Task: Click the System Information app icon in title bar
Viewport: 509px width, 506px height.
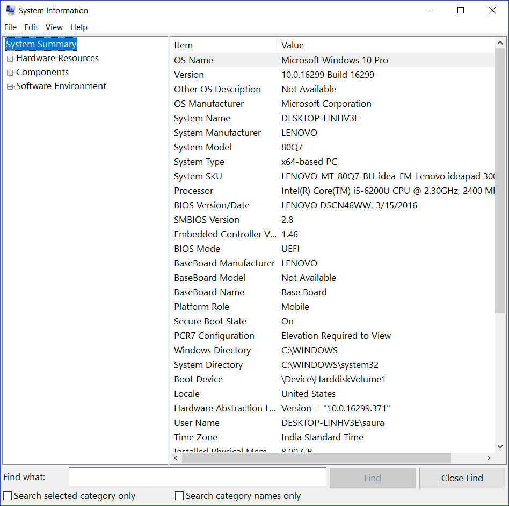Action: tap(10, 10)
